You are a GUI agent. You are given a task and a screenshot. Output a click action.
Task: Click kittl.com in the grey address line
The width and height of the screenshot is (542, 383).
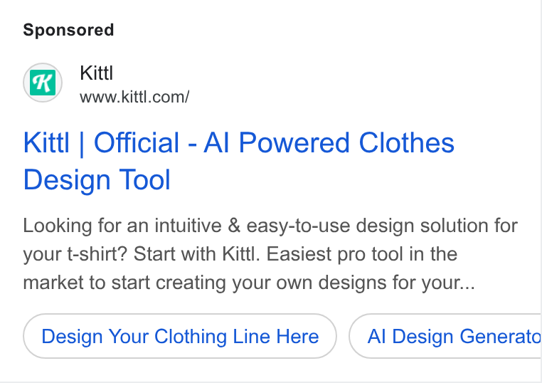click(154, 98)
